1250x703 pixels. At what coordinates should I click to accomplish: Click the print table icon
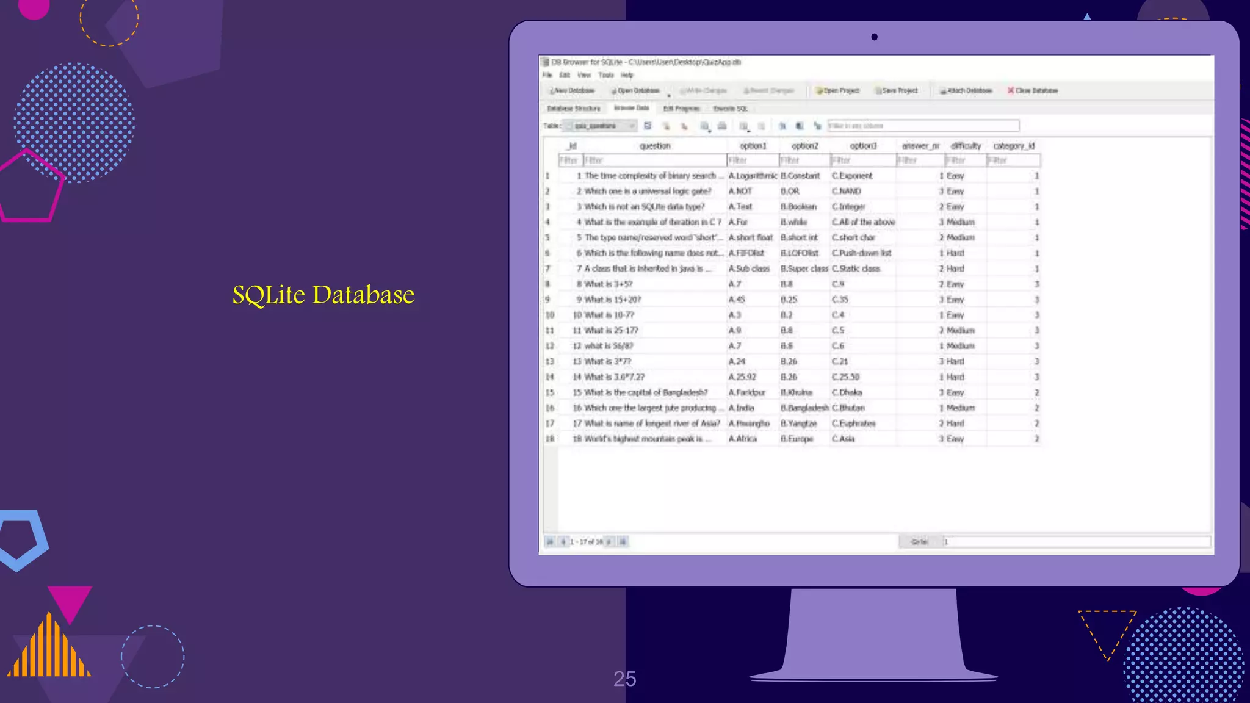tap(722, 126)
